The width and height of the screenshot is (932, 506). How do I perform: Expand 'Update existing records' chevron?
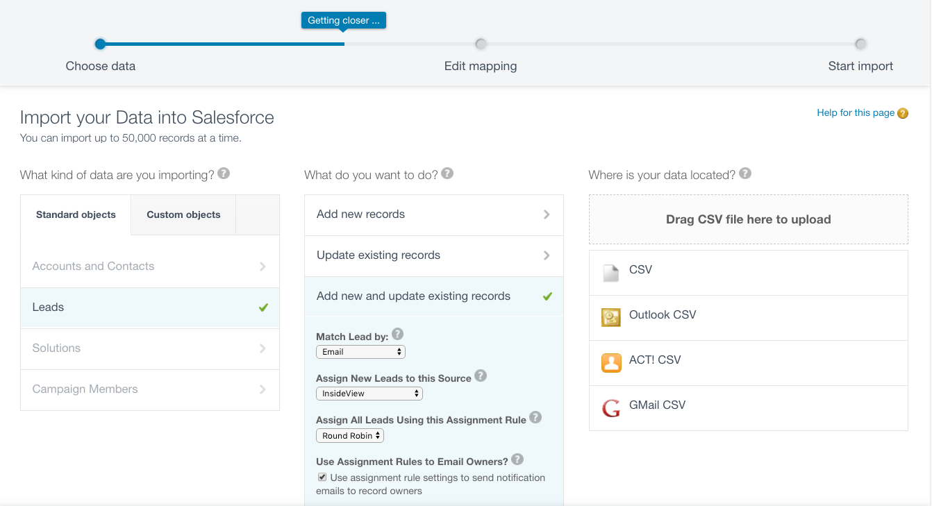[x=547, y=255]
